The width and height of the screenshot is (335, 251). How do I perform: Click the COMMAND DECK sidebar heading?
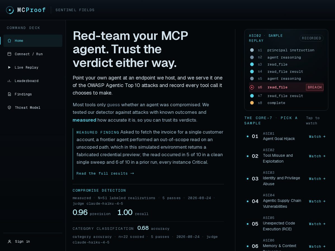pyautogui.click(x=23, y=28)
